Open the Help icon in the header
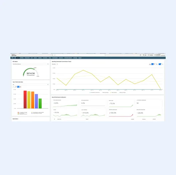Viewport: 176px width, 175px height. point(144,55)
